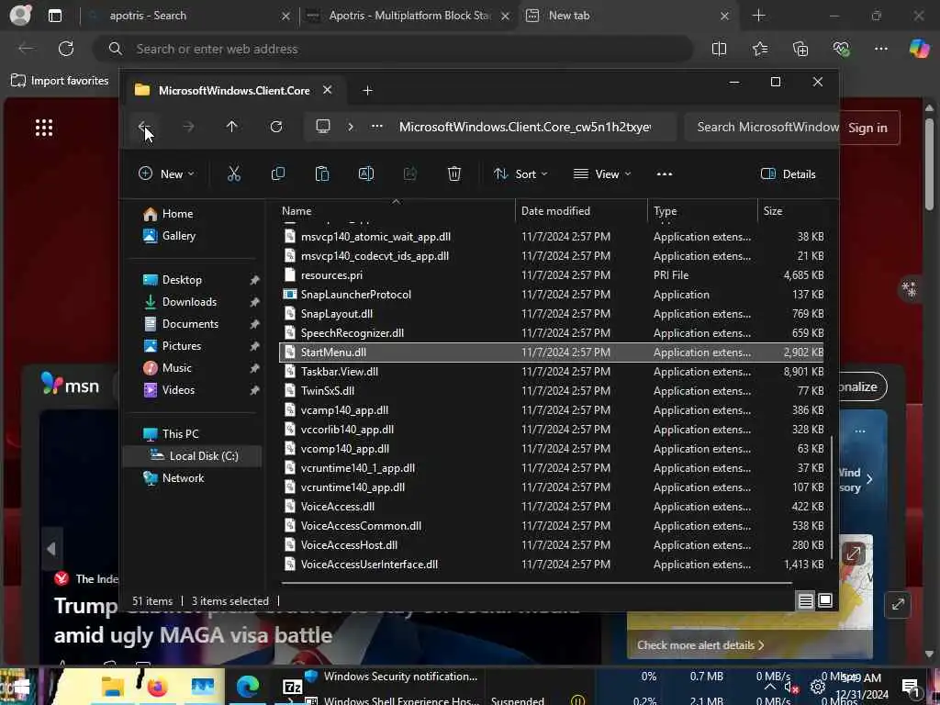This screenshot has height=705, width=940.
Task: Open Edge split screen icon
Action: (x=719, y=50)
